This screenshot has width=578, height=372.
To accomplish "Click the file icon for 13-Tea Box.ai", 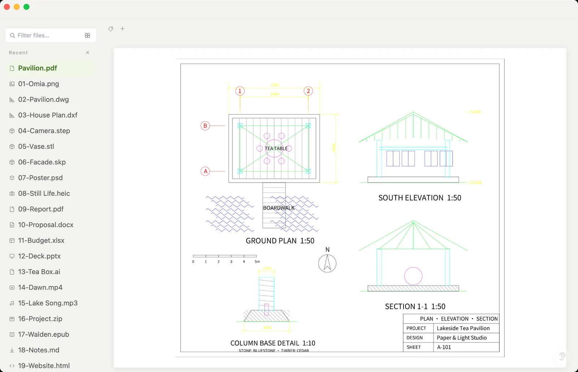I will [12, 272].
